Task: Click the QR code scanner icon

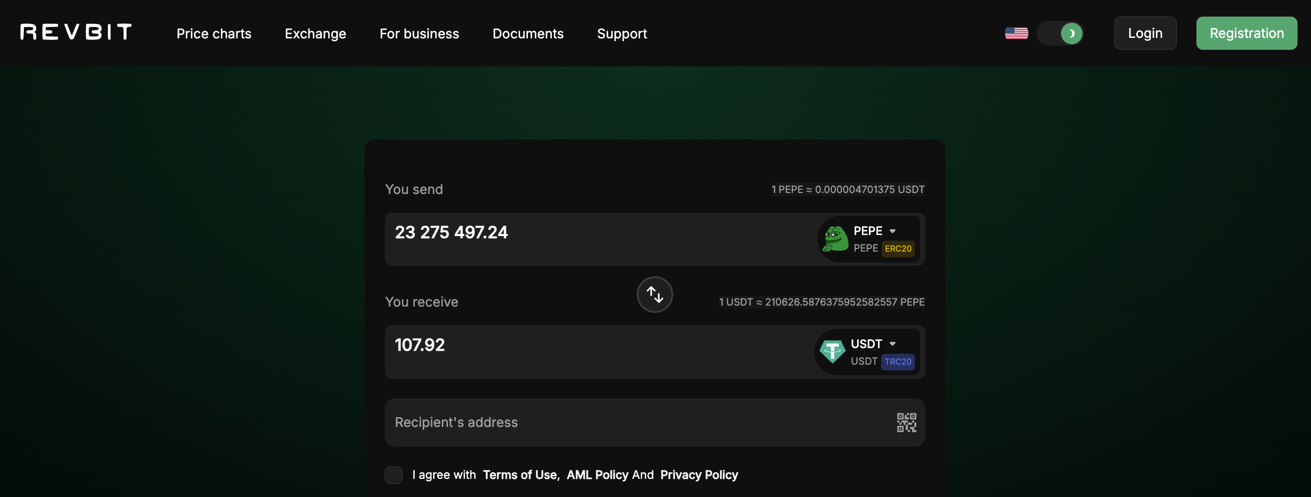Action: point(906,422)
